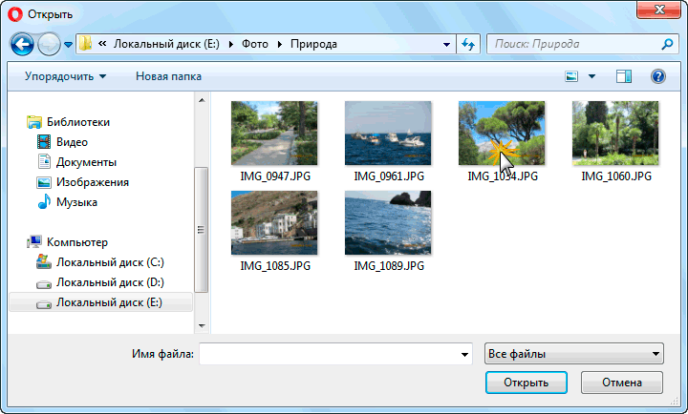
Task: Click the Opera logo in title bar
Action: (15, 14)
